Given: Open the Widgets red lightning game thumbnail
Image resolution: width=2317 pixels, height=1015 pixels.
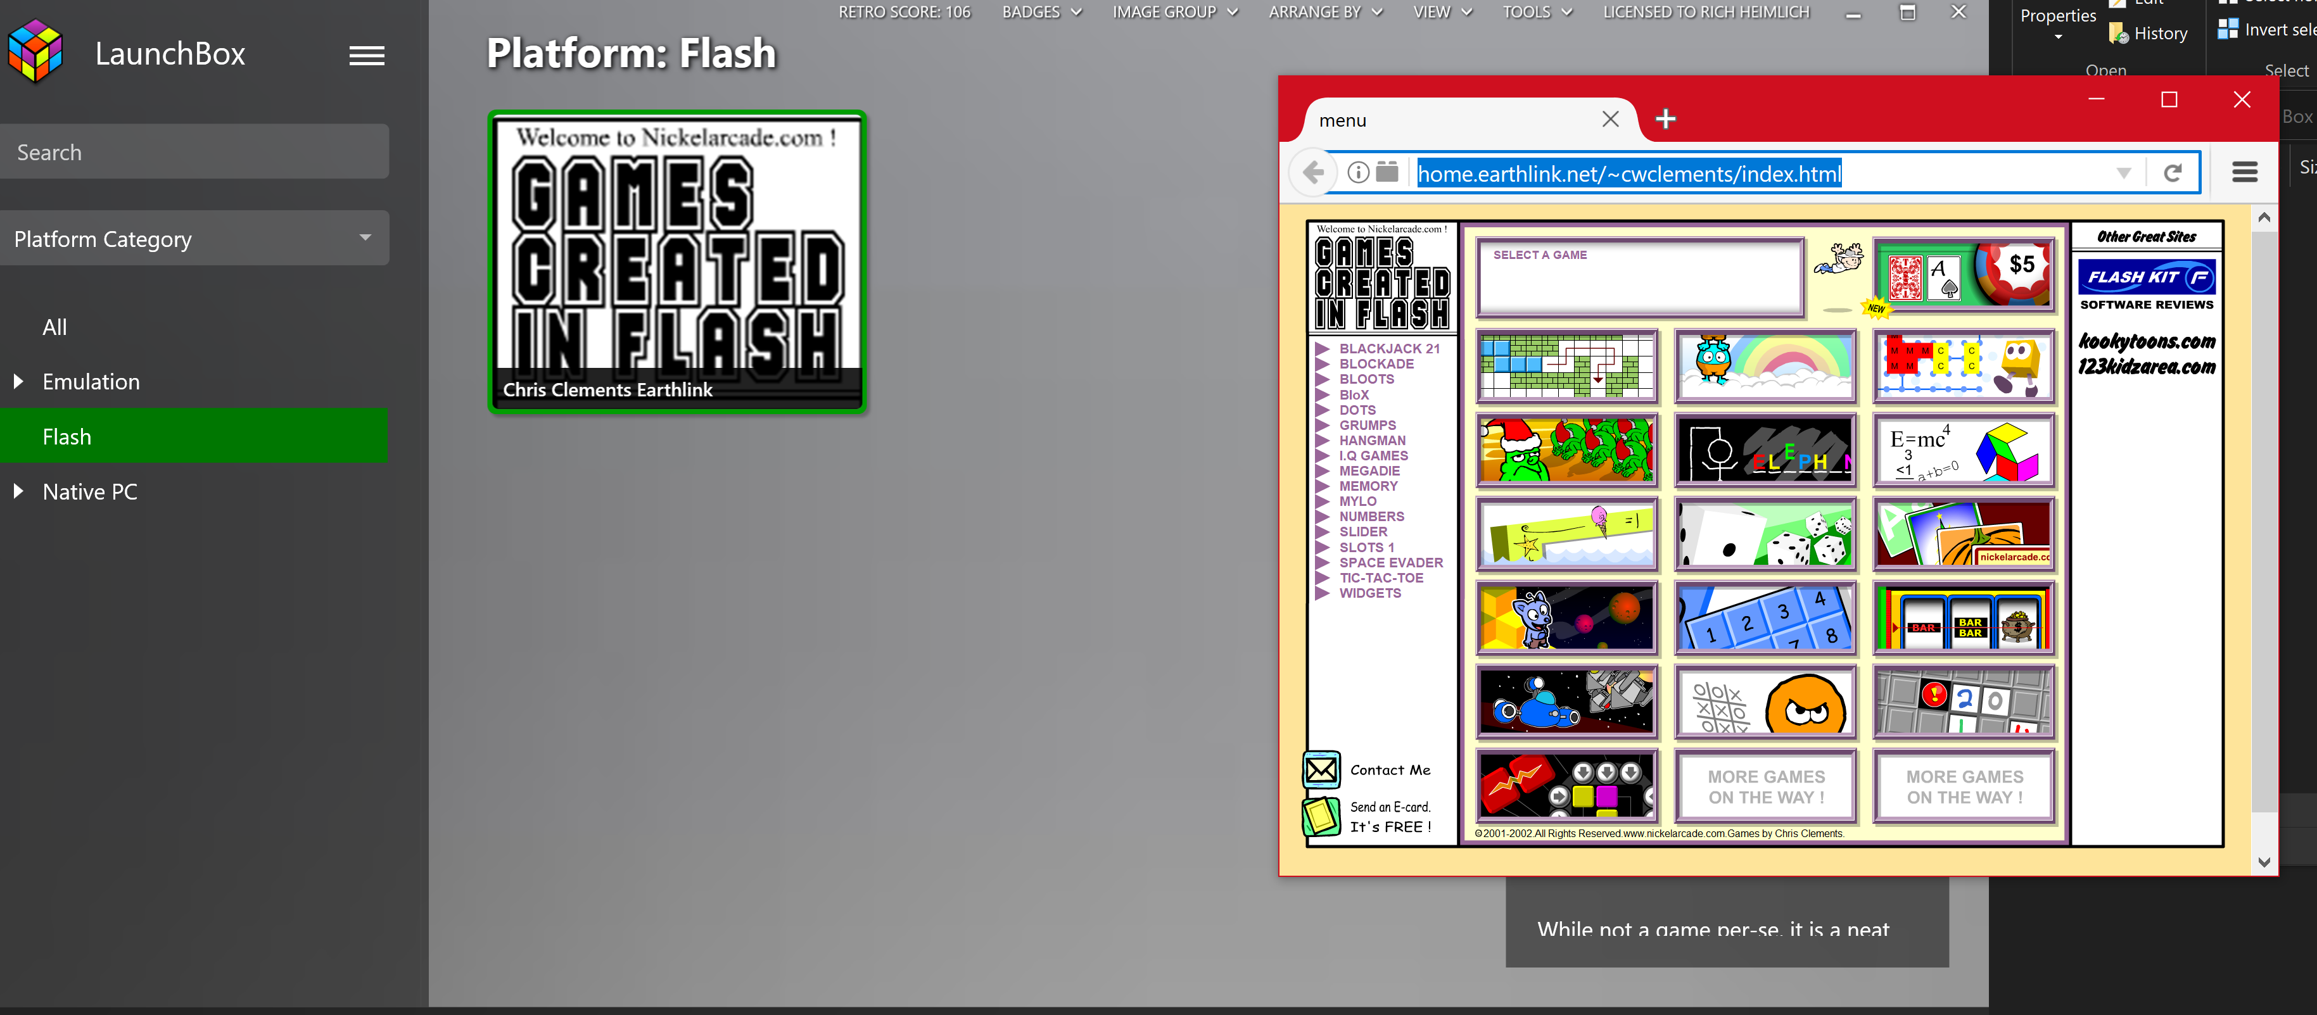Looking at the screenshot, I should 1566,786.
